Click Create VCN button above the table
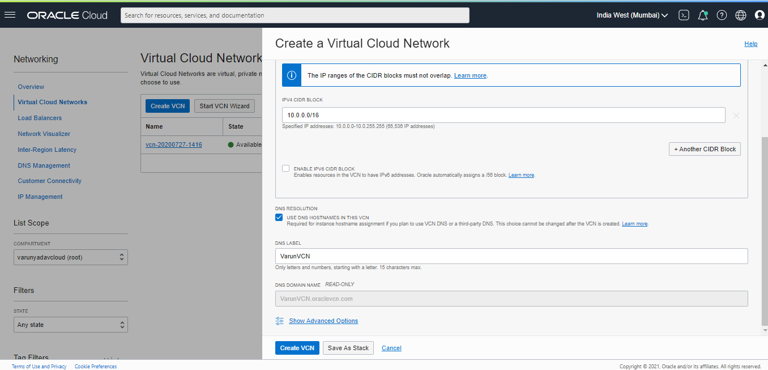Screen dimensions: 768x370 click(x=168, y=106)
